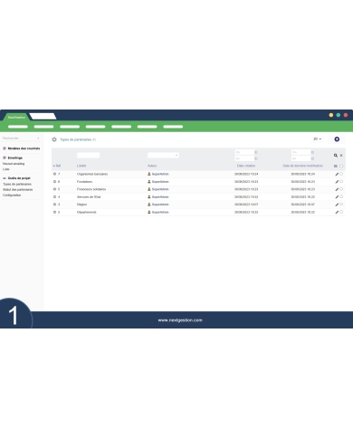Edit Organismes bancaires row with pencil icon
Screen dimensions: 353x438
[337, 174]
